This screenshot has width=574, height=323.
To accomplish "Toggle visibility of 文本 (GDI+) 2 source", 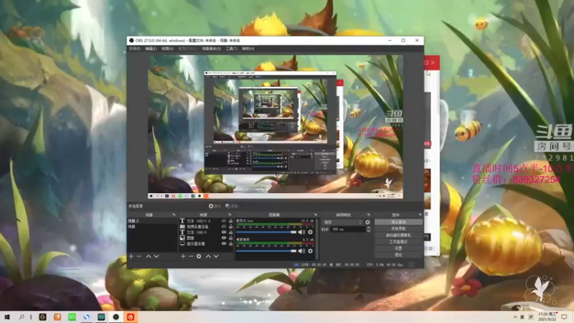I will coord(224,221).
